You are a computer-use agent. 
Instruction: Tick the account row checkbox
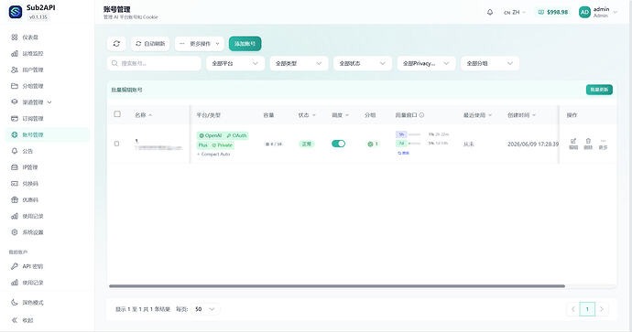[117, 144]
